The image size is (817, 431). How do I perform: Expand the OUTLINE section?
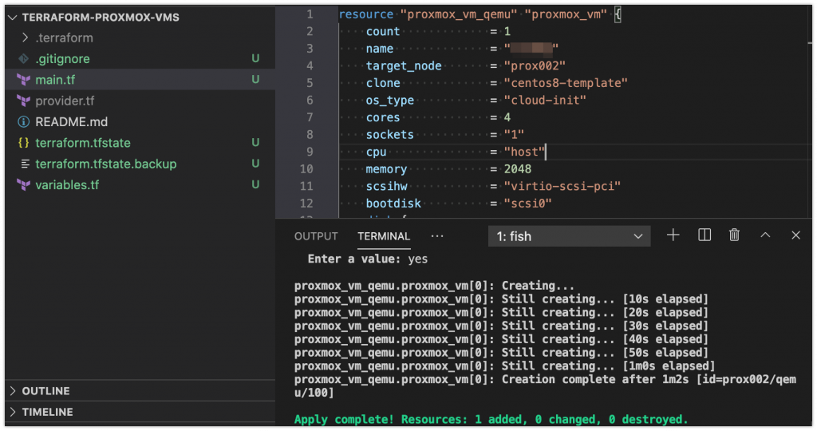(x=45, y=391)
